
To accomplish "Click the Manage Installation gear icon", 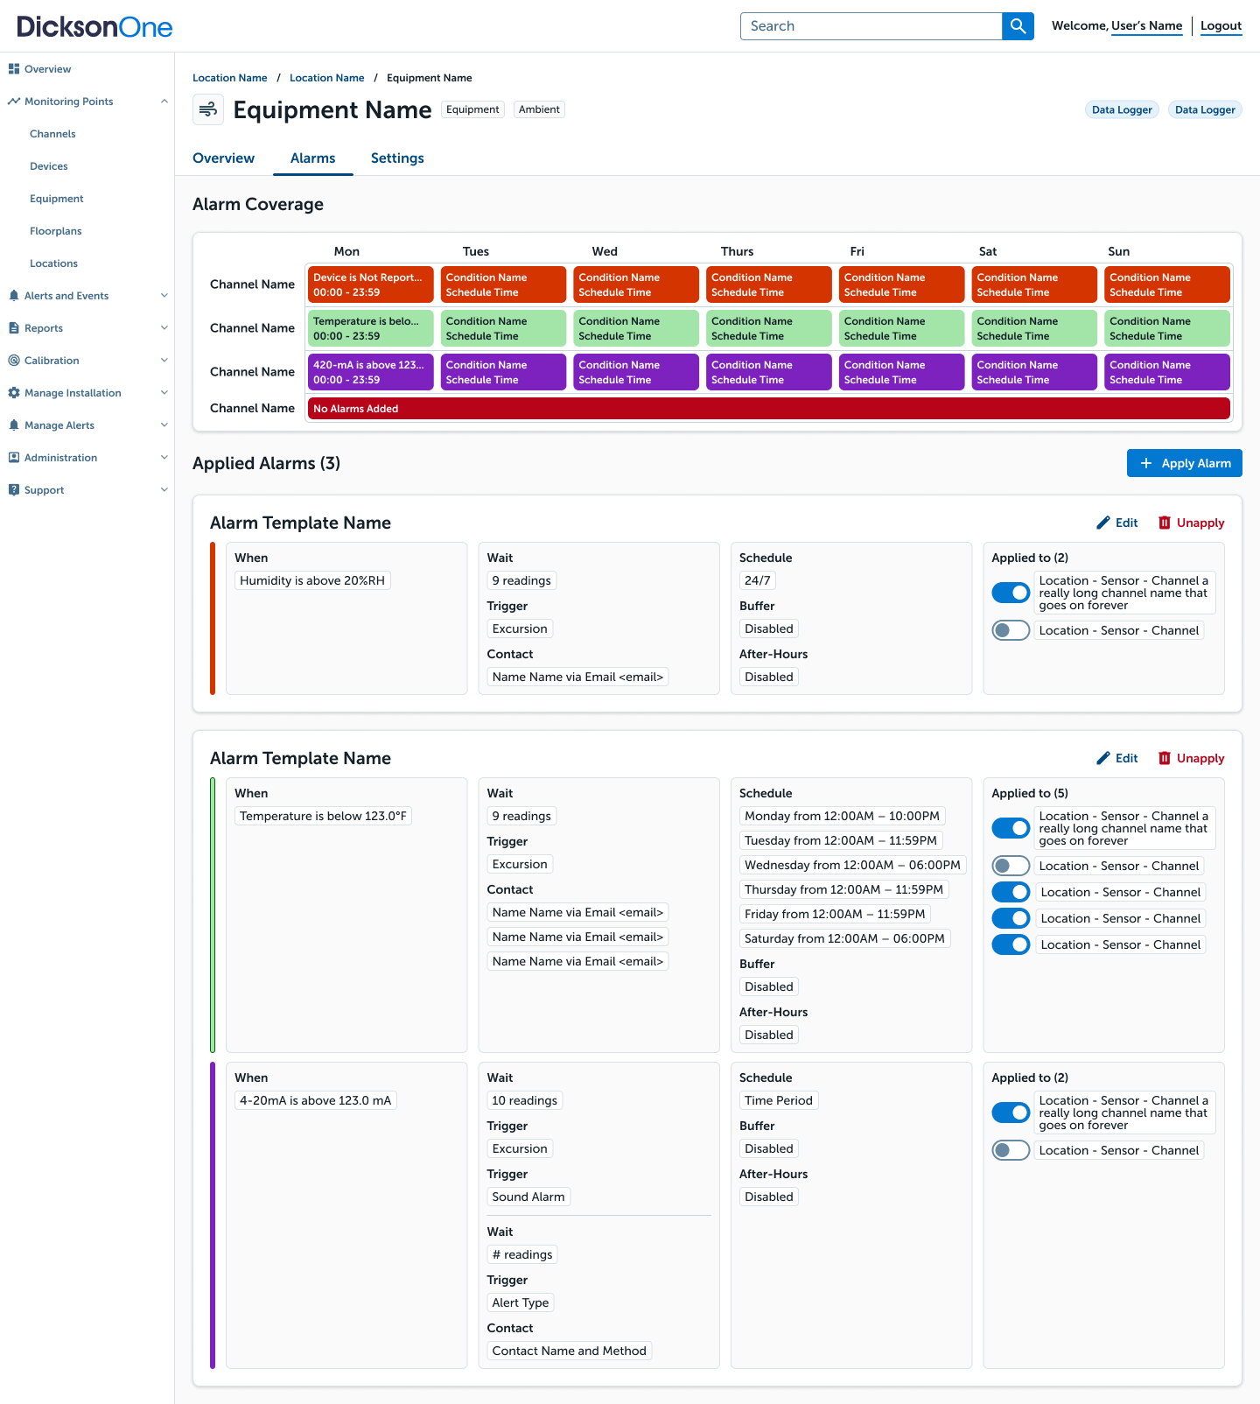I will [x=14, y=393].
